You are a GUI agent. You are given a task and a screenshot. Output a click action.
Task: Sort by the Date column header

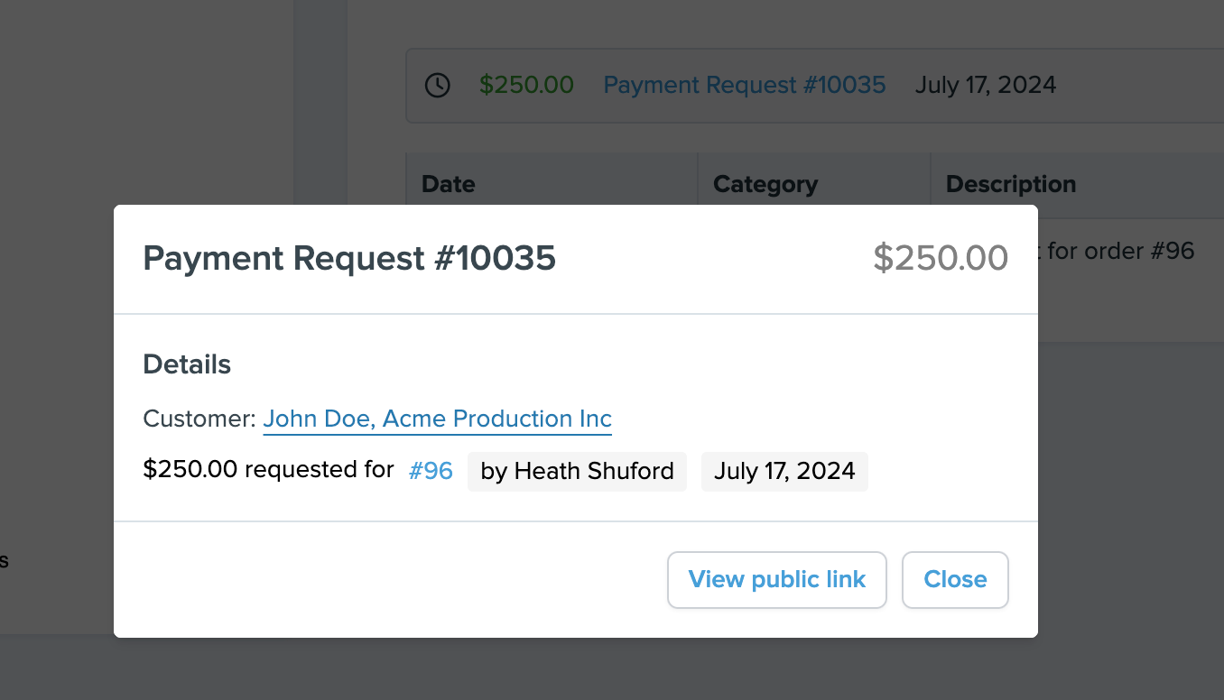(x=449, y=184)
